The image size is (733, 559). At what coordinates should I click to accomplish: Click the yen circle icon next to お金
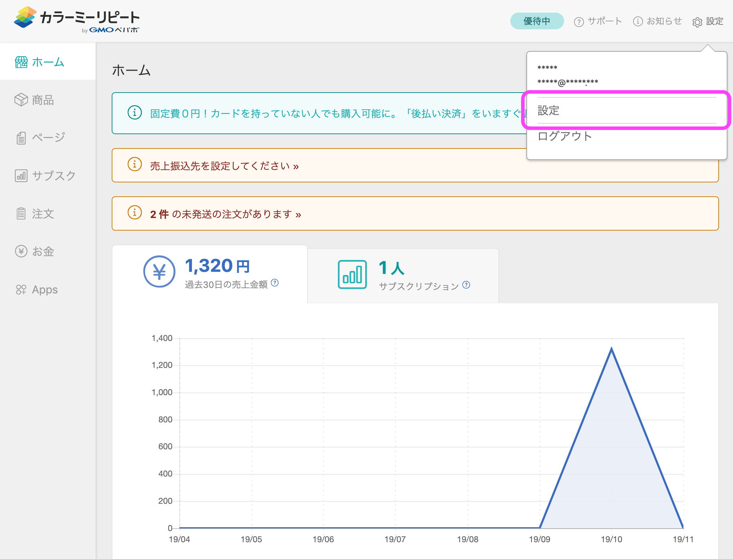point(21,251)
